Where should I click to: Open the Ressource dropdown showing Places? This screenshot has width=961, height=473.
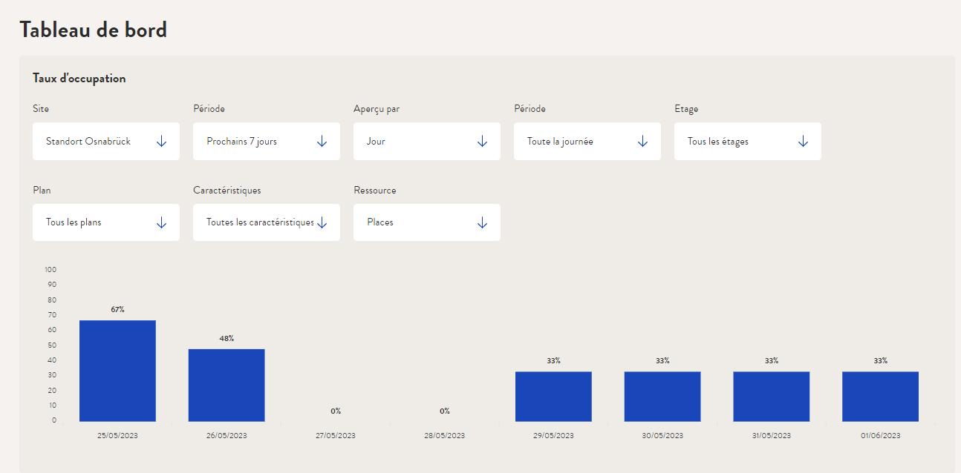coord(427,222)
